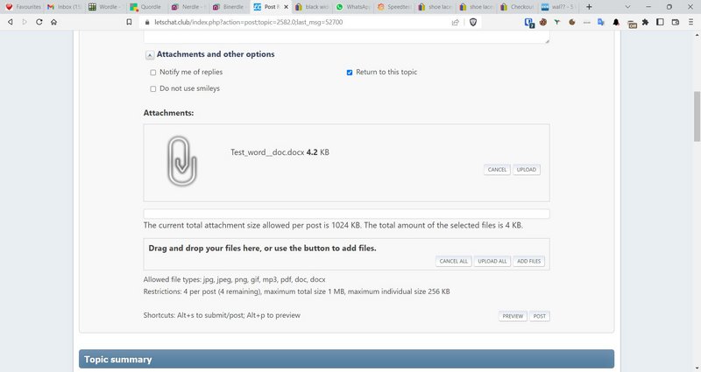Collapse Attachments and other options section
Viewport: 701px width, 372px height.
pyautogui.click(x=150, y=55)
